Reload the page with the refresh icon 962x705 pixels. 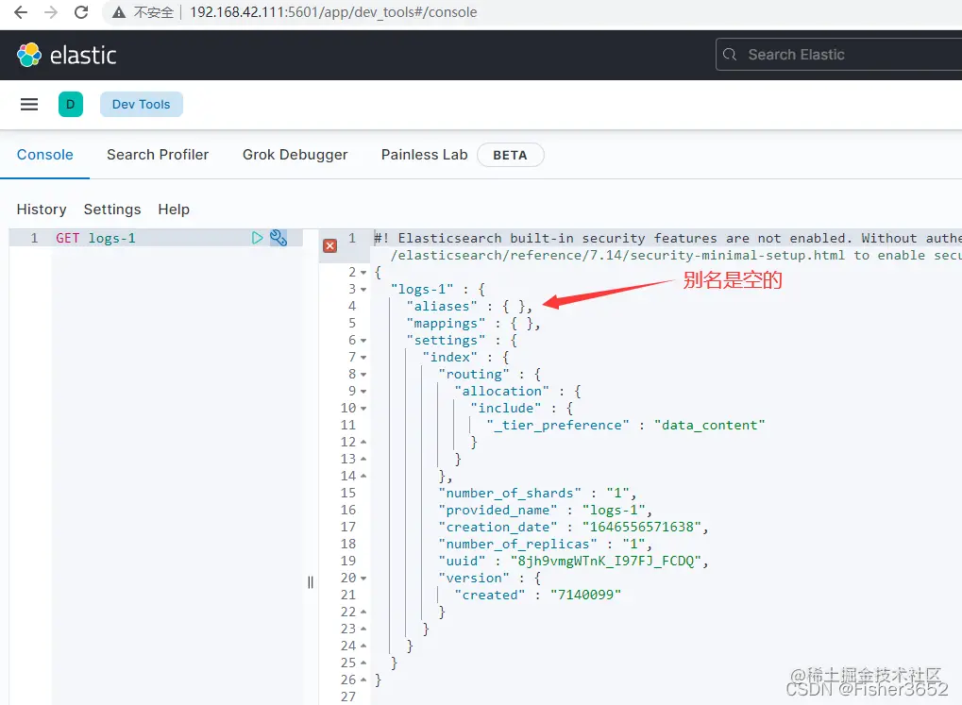[x=81, y=12]
